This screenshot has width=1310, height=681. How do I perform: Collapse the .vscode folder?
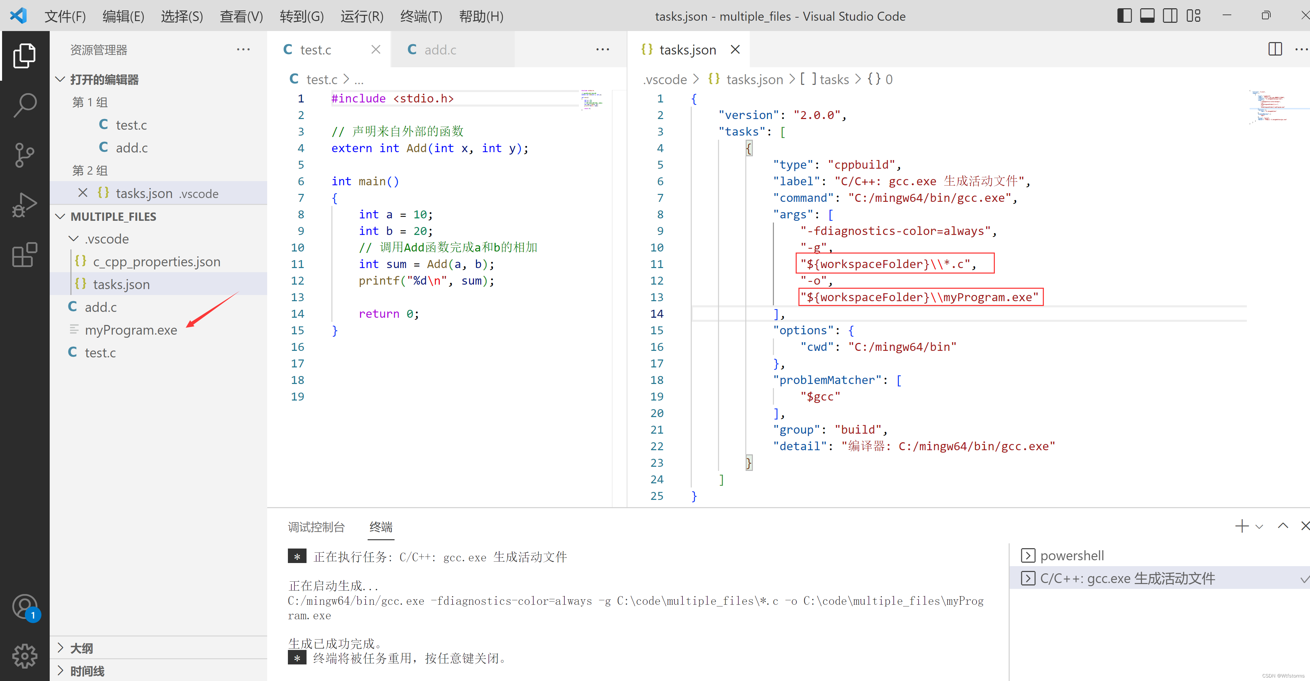pos(159,239)
